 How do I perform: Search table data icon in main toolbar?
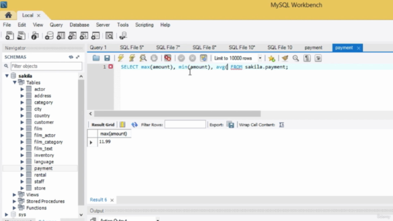click(109, 36)
